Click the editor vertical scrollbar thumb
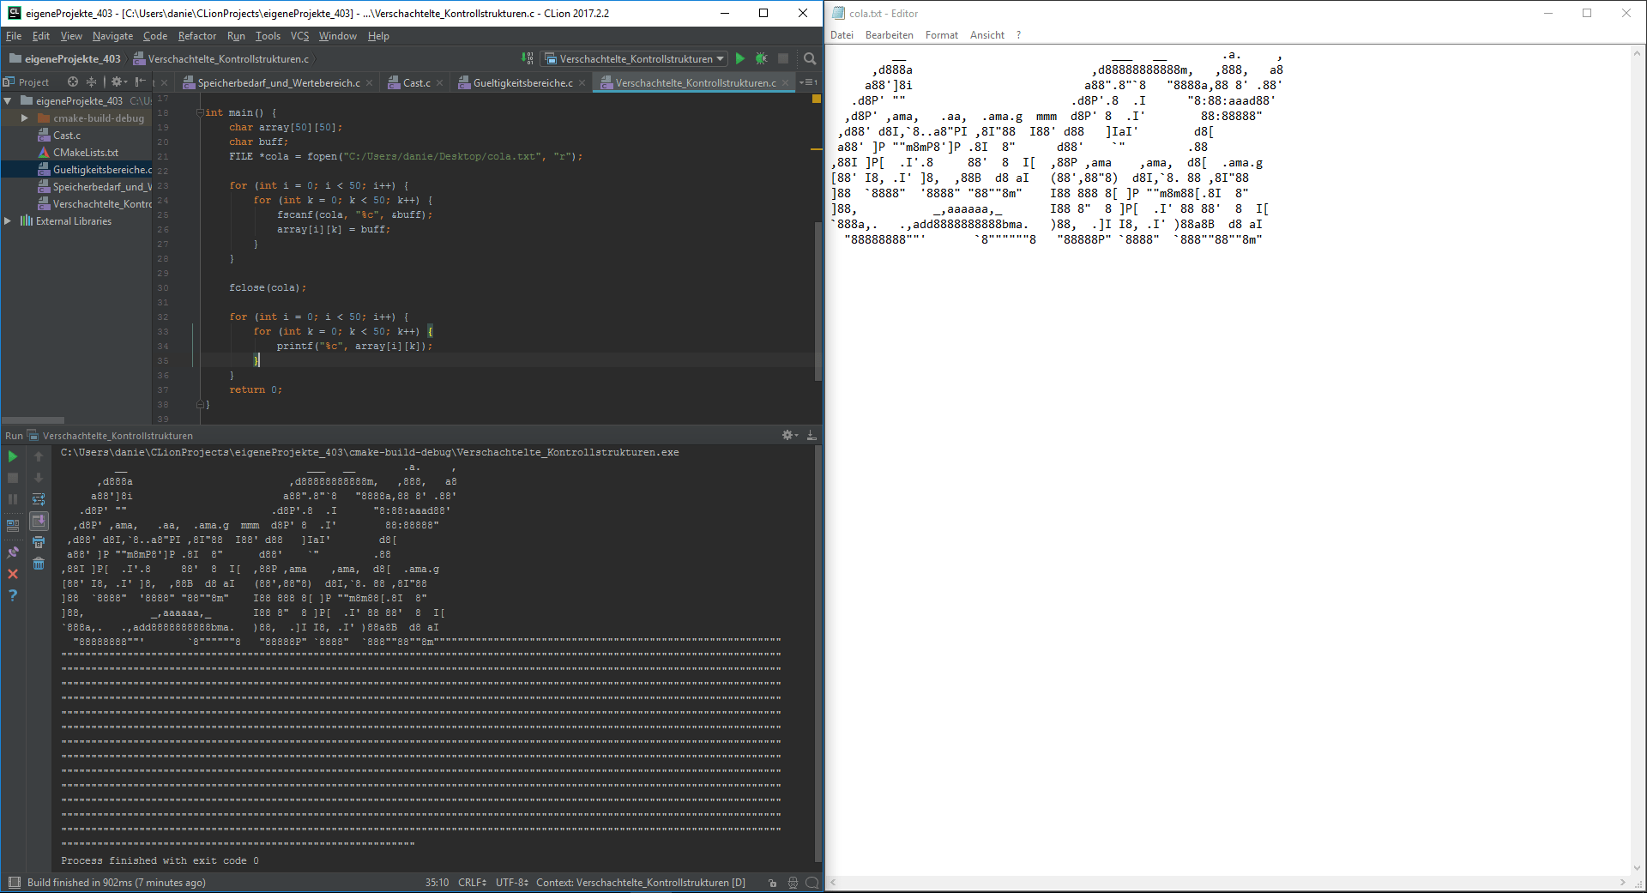The width and height of the screenshot is (1647, 893). pos(818,301)
